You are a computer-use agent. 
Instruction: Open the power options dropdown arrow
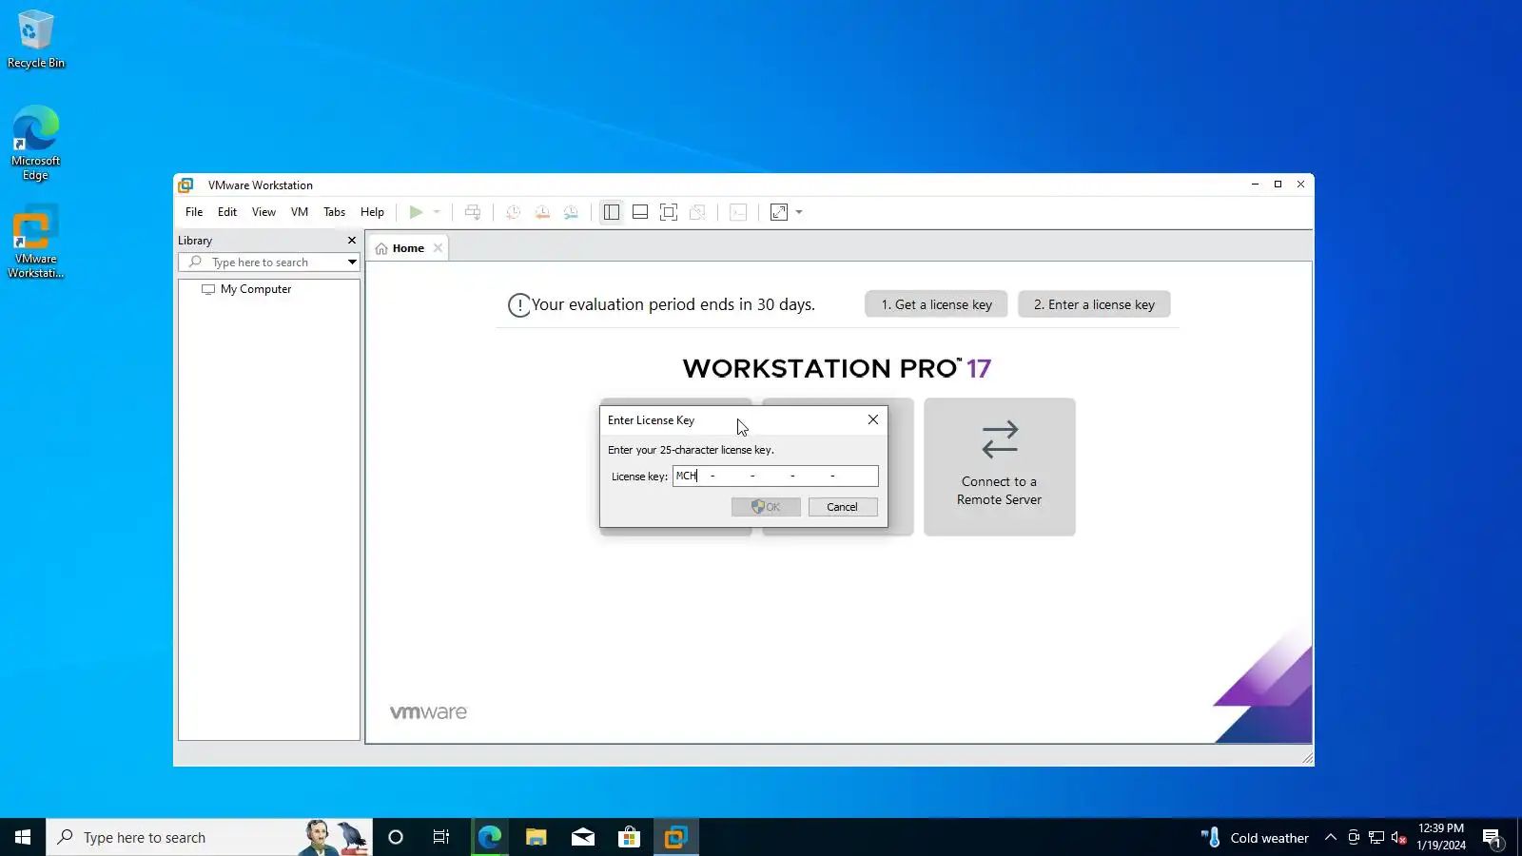[x=437, y=212]
